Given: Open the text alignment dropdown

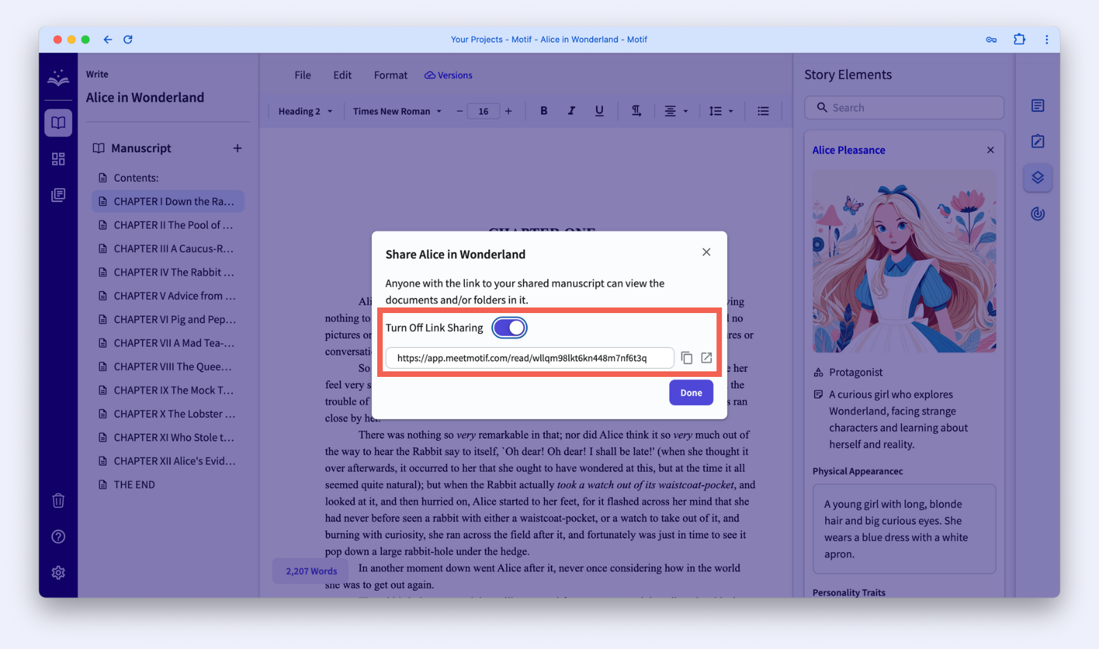Looking at the screenshot, I should [676, 111].
